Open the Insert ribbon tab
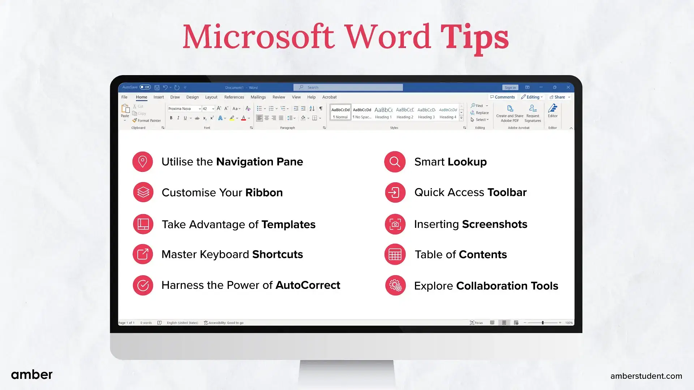694x390 pixels. (x=159, y=97)
